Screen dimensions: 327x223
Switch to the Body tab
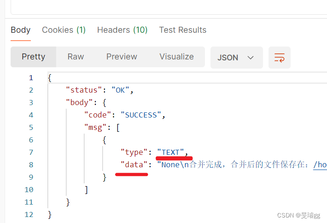(21, 30)
